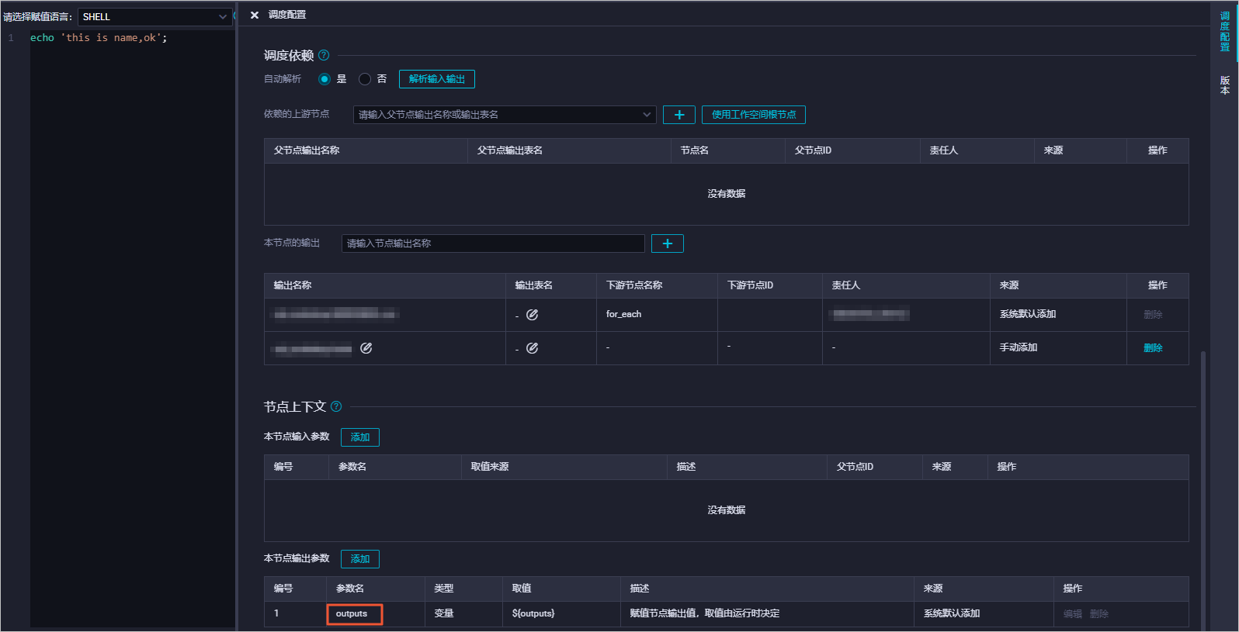Click the 下游节点ID column header
This screenshot has height=632, width=1239.
750,285
